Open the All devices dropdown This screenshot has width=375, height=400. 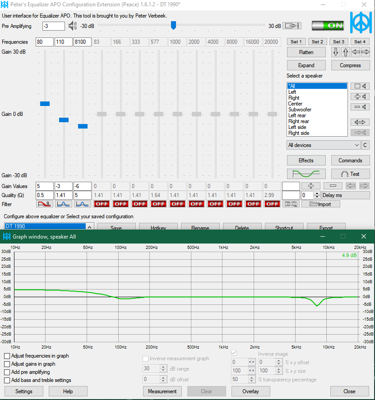pos(324,145)
